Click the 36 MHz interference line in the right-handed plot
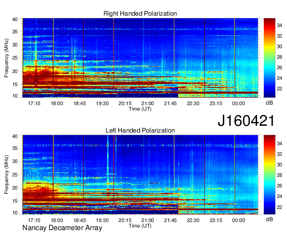The width and height of the screenshot is (287, 233). click(140, 29)
